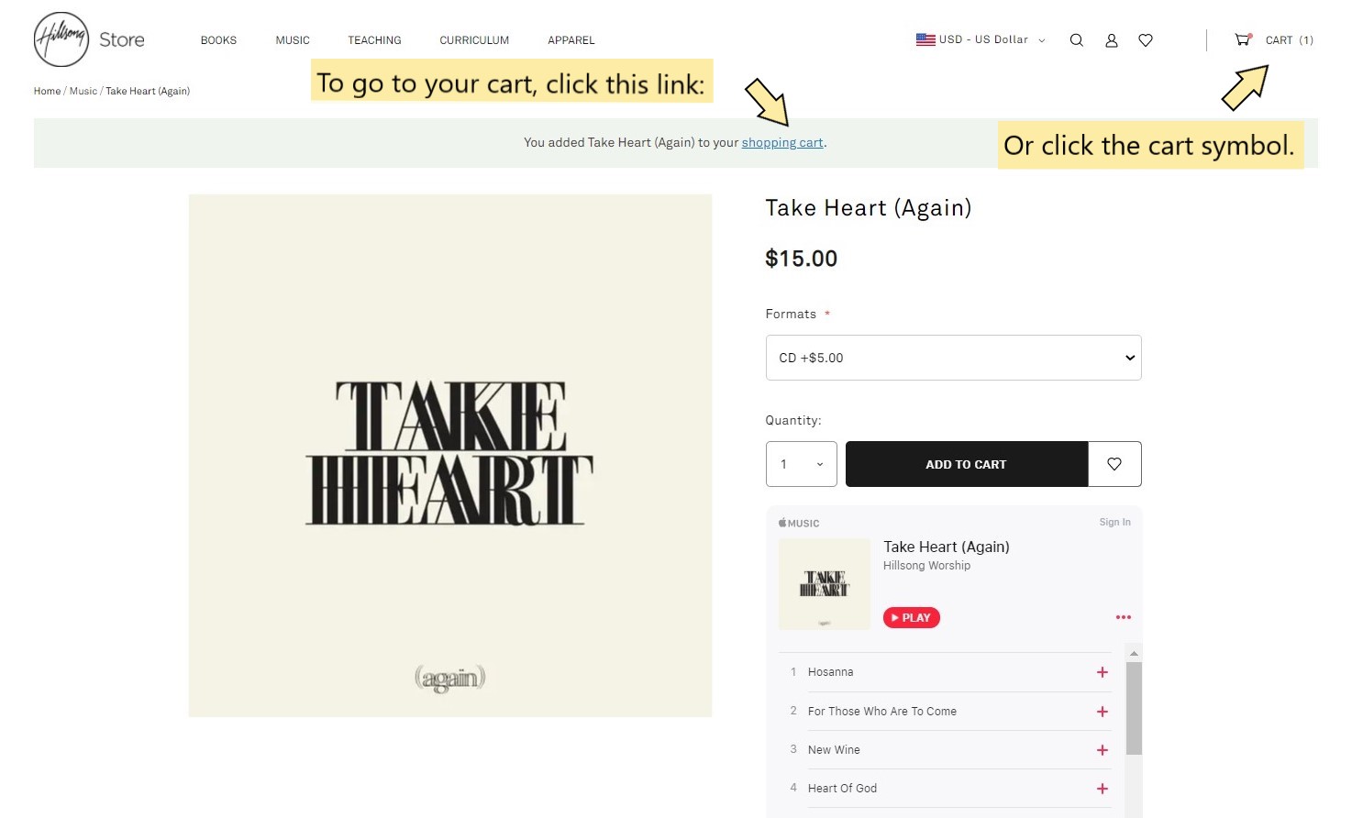The height and width of the screenshot is (818, 1352).
Task: Click the track list scrollbar
Action: (1134, 706)
